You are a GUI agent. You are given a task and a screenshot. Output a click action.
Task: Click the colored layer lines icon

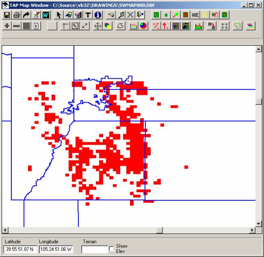click(x=251, y=26)
